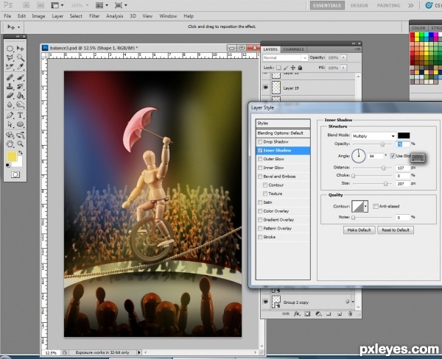Image resolution: width=442 pixels, height=359 pixels.
Task: Reset default foreground and background colors
Action: (8, 166)
